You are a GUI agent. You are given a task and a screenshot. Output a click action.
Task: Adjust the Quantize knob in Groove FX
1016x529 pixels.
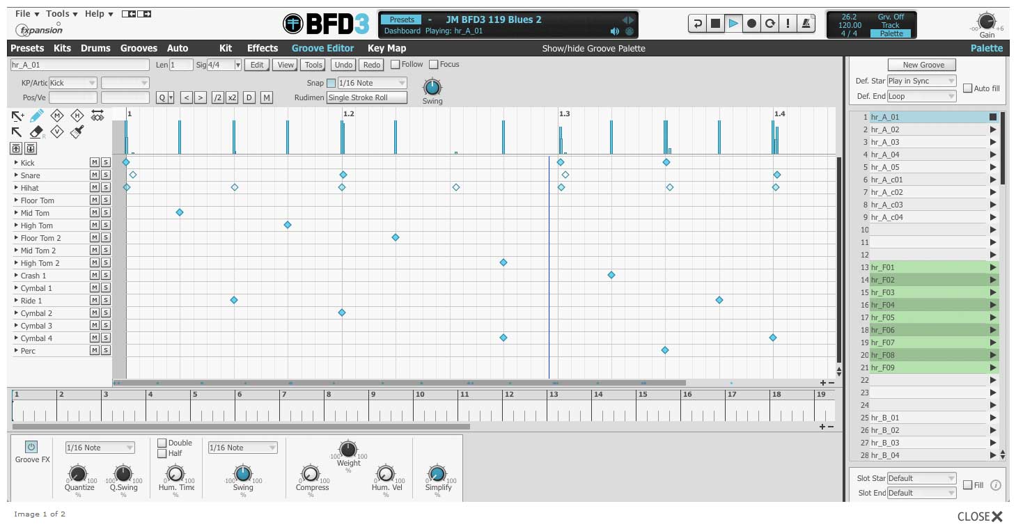tap(79, 474)
